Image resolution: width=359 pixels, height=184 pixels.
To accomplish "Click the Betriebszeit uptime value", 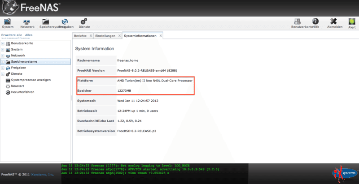I will tap(137, 111).
